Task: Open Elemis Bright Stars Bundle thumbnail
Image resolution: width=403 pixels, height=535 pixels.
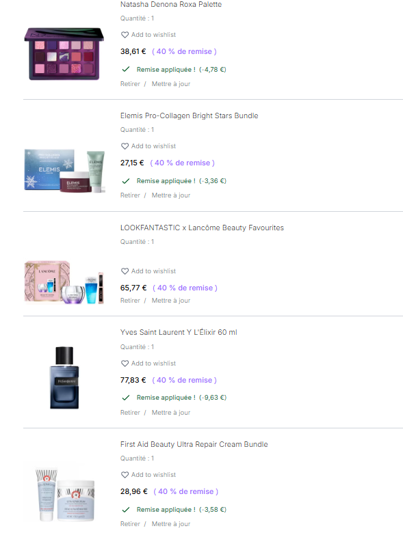Action: [64, 171]
